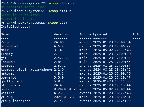Click the 'Everything is ok!' line
Image resolution: width=144 pixels, height=107 pixels.
click(x=17, y=19)
